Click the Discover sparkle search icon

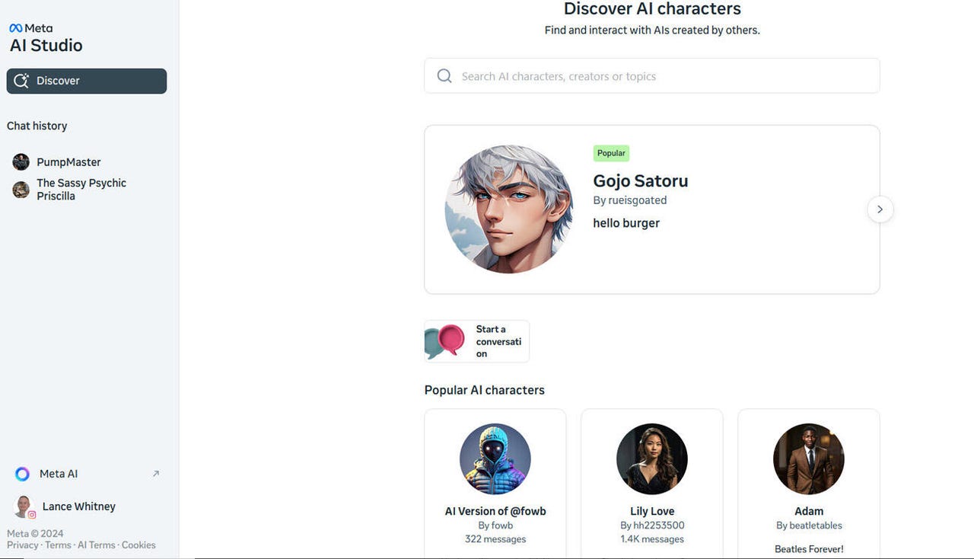point(21,81)
